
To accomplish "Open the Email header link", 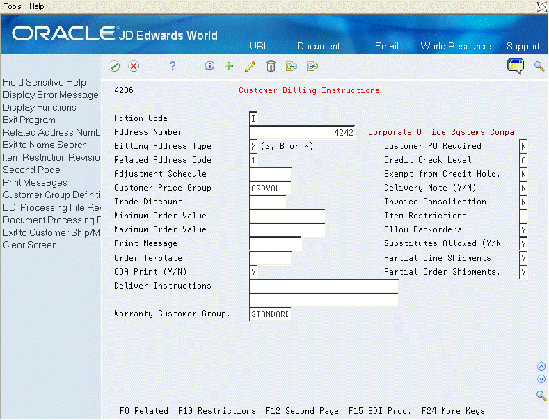I will coord(387,46).
